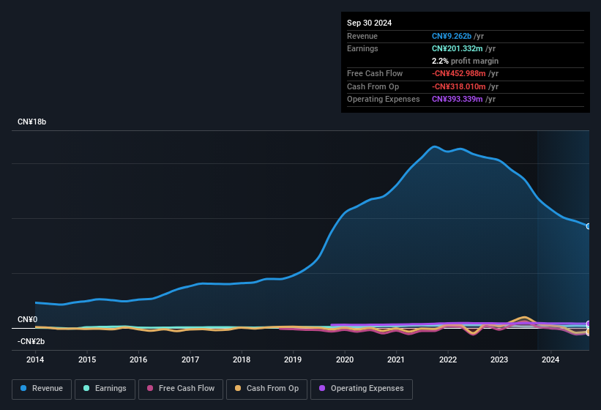The width and height of the screenshot is (601, 410).
Task: Click the 2015 x-axis label
Action: click(x=87, y=359)
